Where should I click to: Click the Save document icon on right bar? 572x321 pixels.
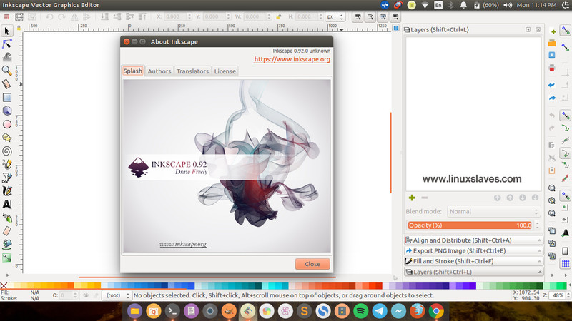pyautogui.click(x=552, y=55)
